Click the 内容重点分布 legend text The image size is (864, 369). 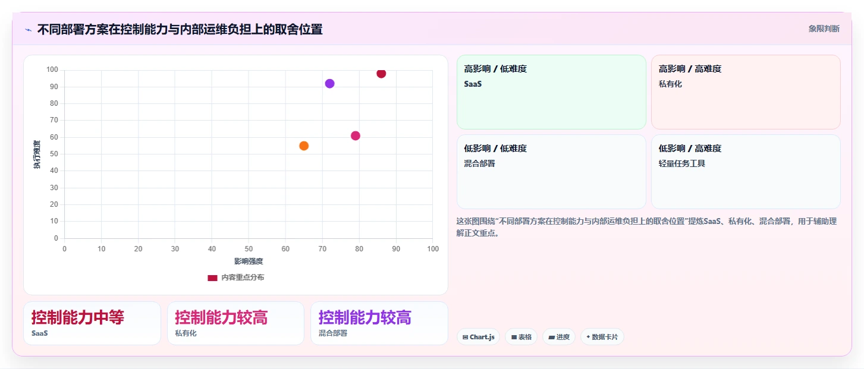[x=243, y=277]
